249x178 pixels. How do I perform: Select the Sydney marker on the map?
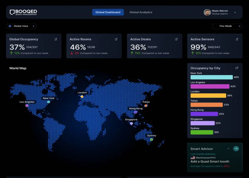coord(152,140)
